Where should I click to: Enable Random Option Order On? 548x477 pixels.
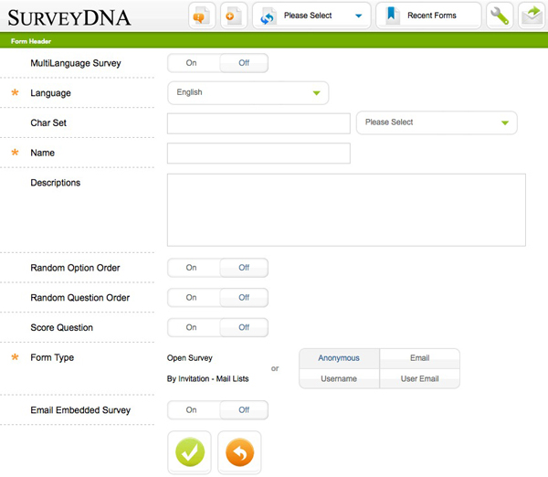[192, 268]
